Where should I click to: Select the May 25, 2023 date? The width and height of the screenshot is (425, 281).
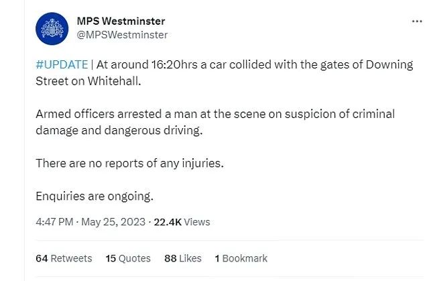(x=113, y=222)
